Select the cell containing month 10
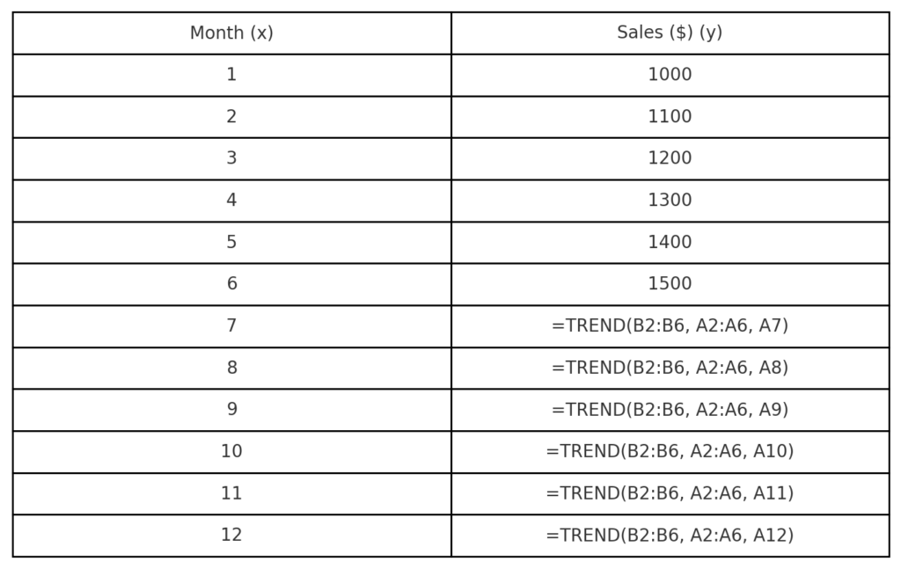Screen dimensions: 901x569 231,452
